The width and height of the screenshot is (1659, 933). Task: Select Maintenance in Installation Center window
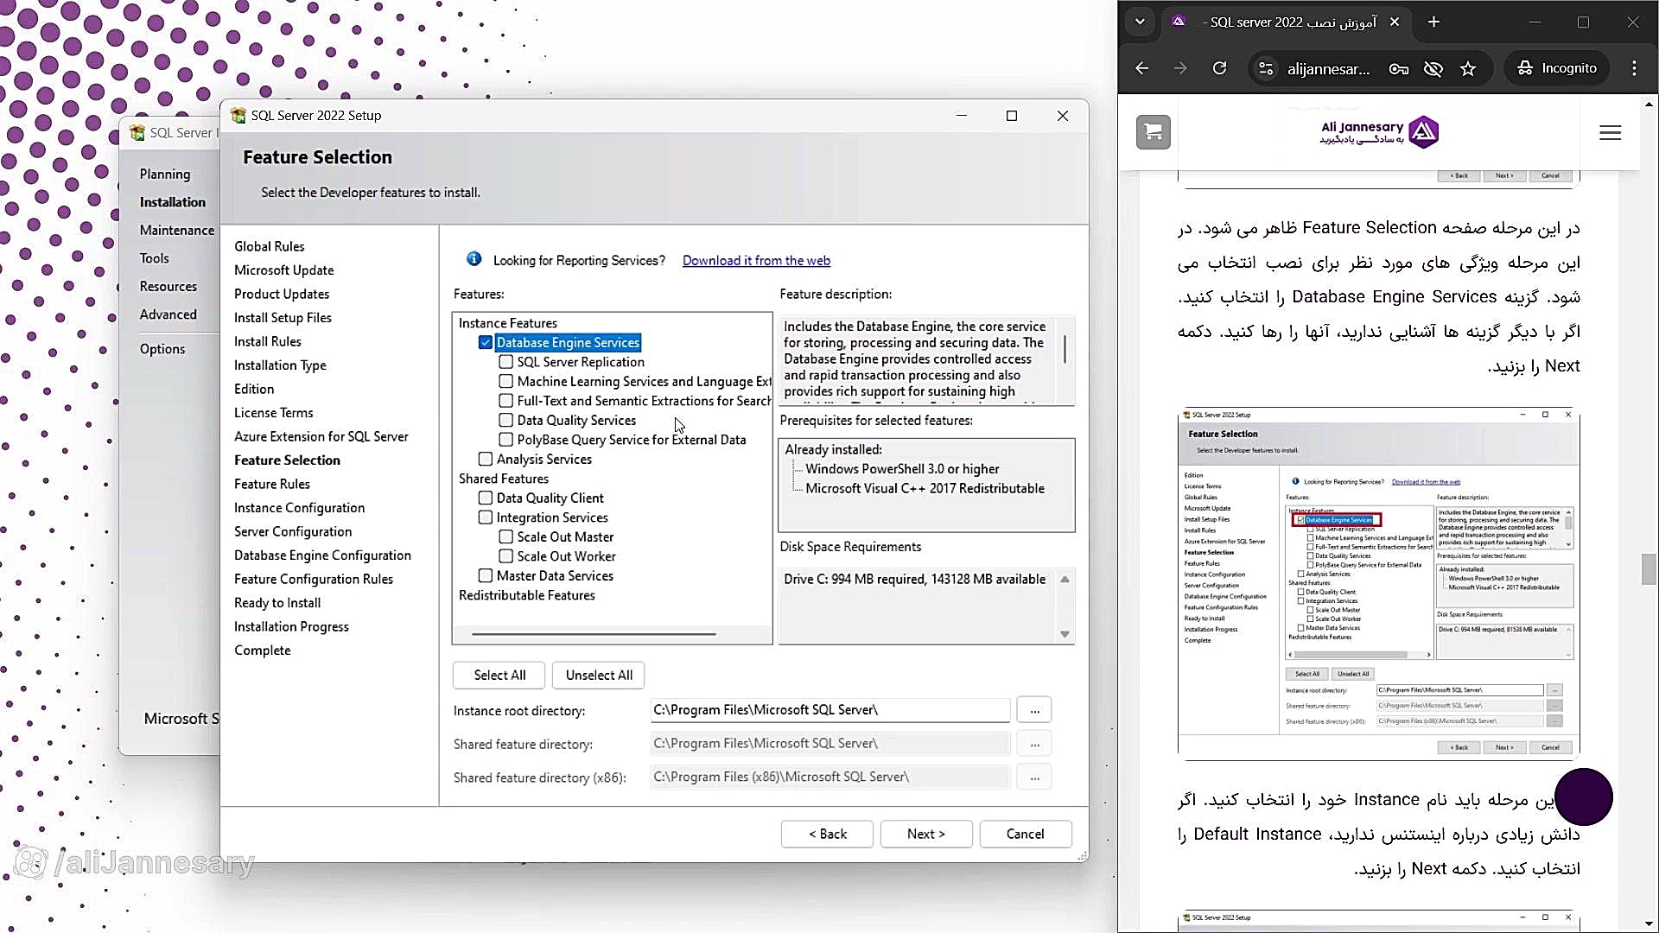pos(177,231)
